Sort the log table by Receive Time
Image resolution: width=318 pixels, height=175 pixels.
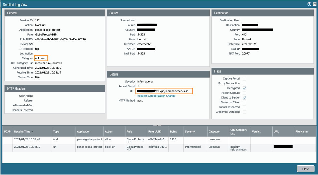[x=27, y=131]
